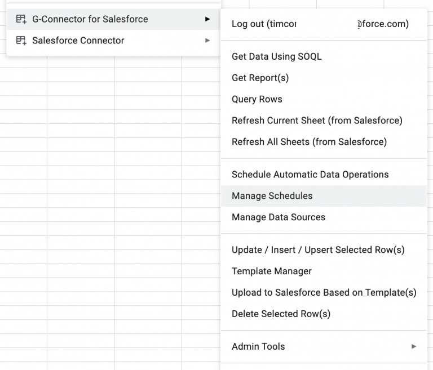This screenshot has height=370, width=433.
Task: Open Manage Data Sources
Action: click(x=278, y=217)
